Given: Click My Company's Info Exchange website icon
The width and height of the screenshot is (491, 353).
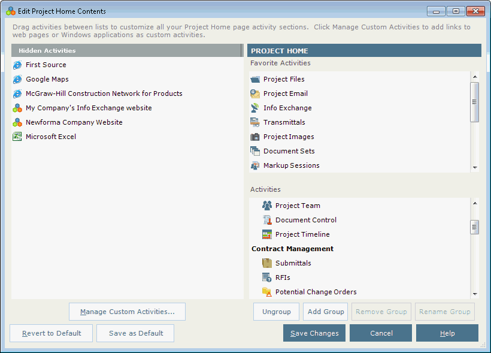Looking at the screenshot, I should click(17, 108).
